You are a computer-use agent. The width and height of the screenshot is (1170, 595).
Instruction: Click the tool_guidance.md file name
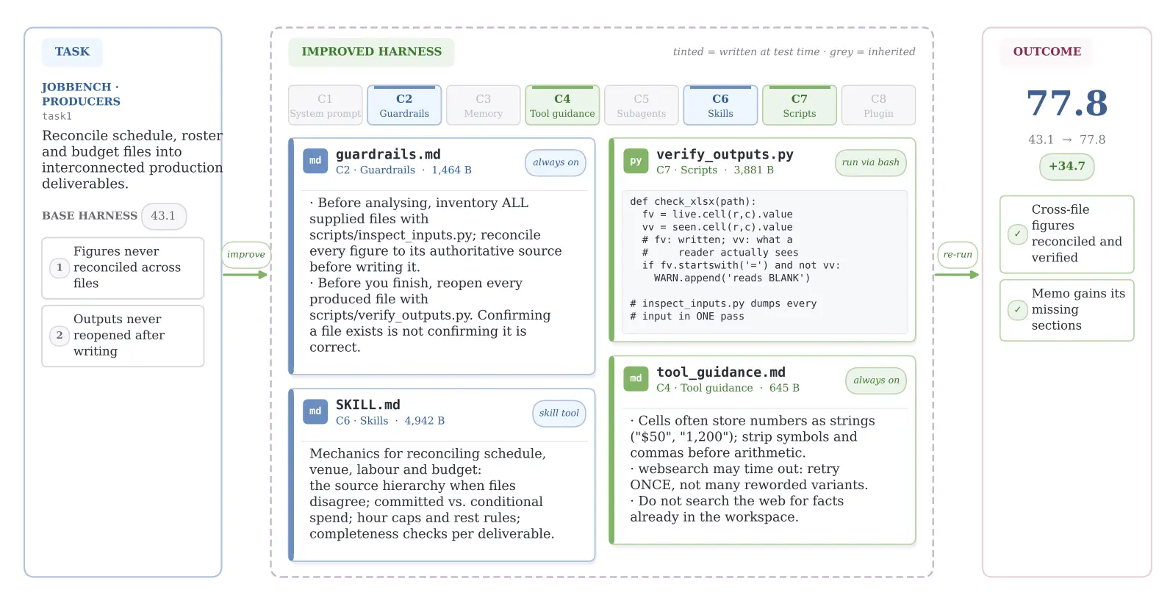click(x=721, y=372)
